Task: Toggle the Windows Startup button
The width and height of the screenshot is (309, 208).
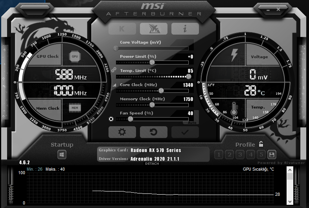Action: [x=62, y=155]
